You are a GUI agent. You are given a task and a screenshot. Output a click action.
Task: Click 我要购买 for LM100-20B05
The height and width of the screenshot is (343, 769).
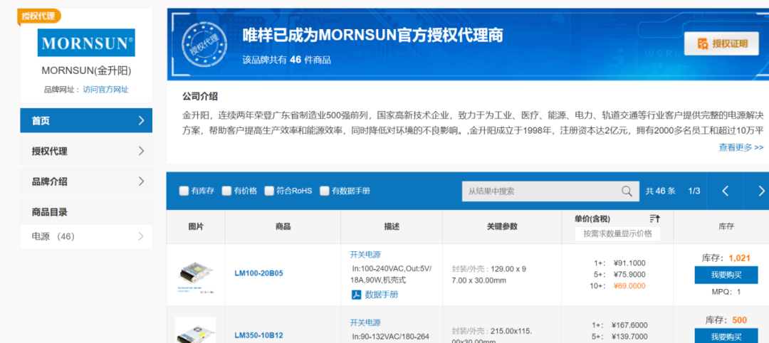[726, 275]
